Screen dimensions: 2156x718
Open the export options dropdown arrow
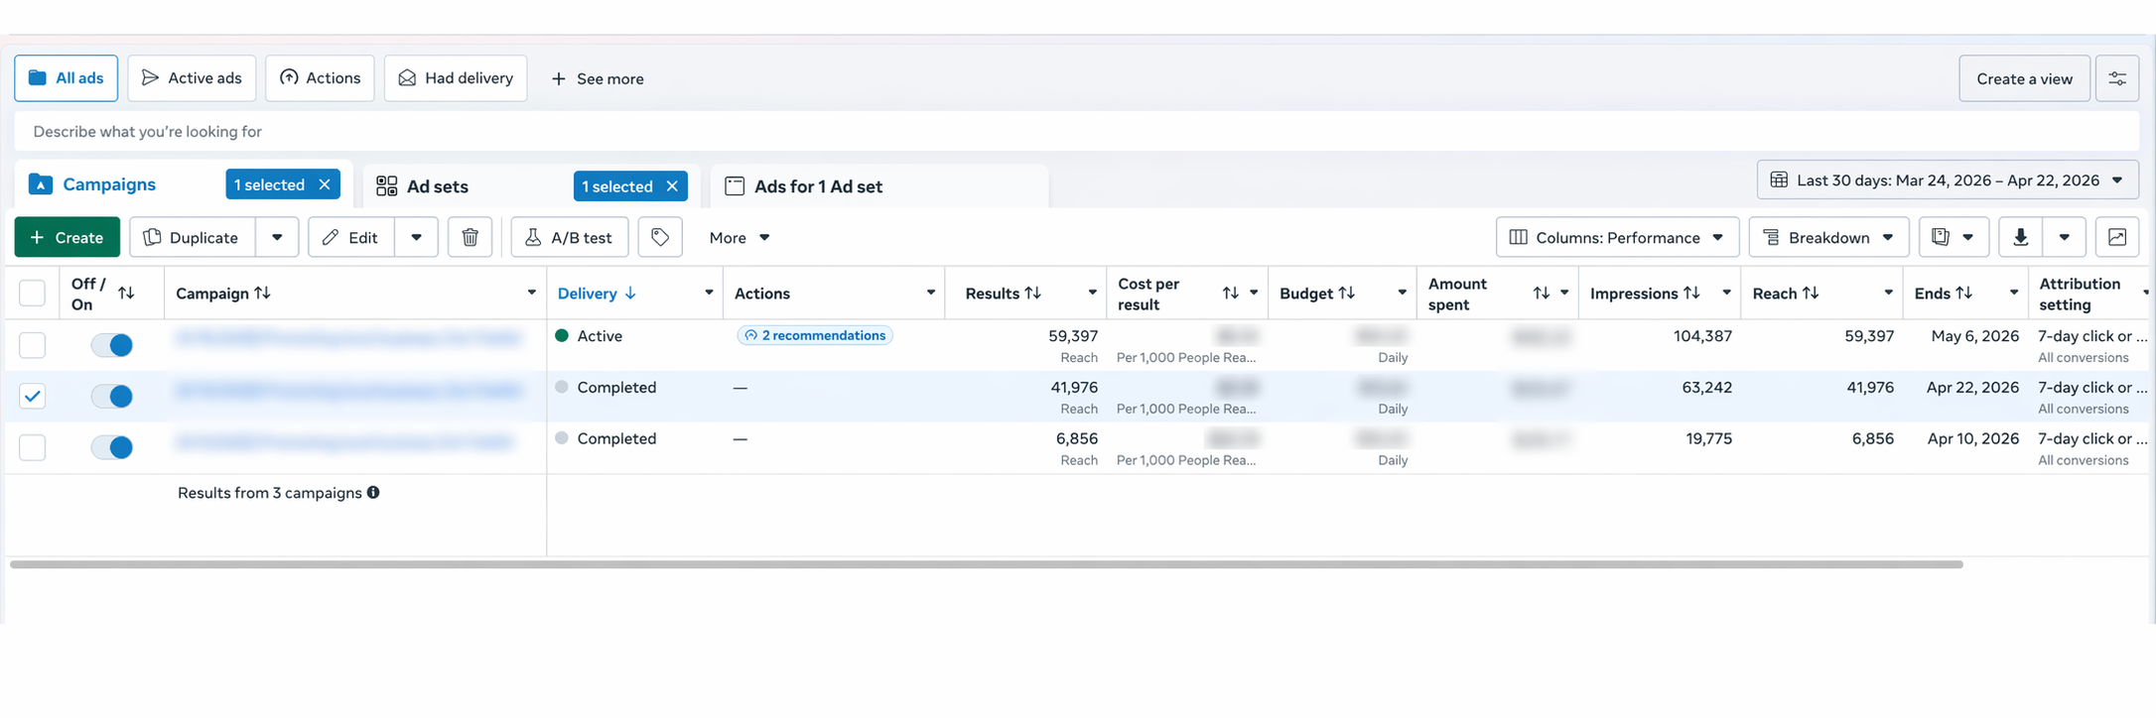coord(2065,237)
